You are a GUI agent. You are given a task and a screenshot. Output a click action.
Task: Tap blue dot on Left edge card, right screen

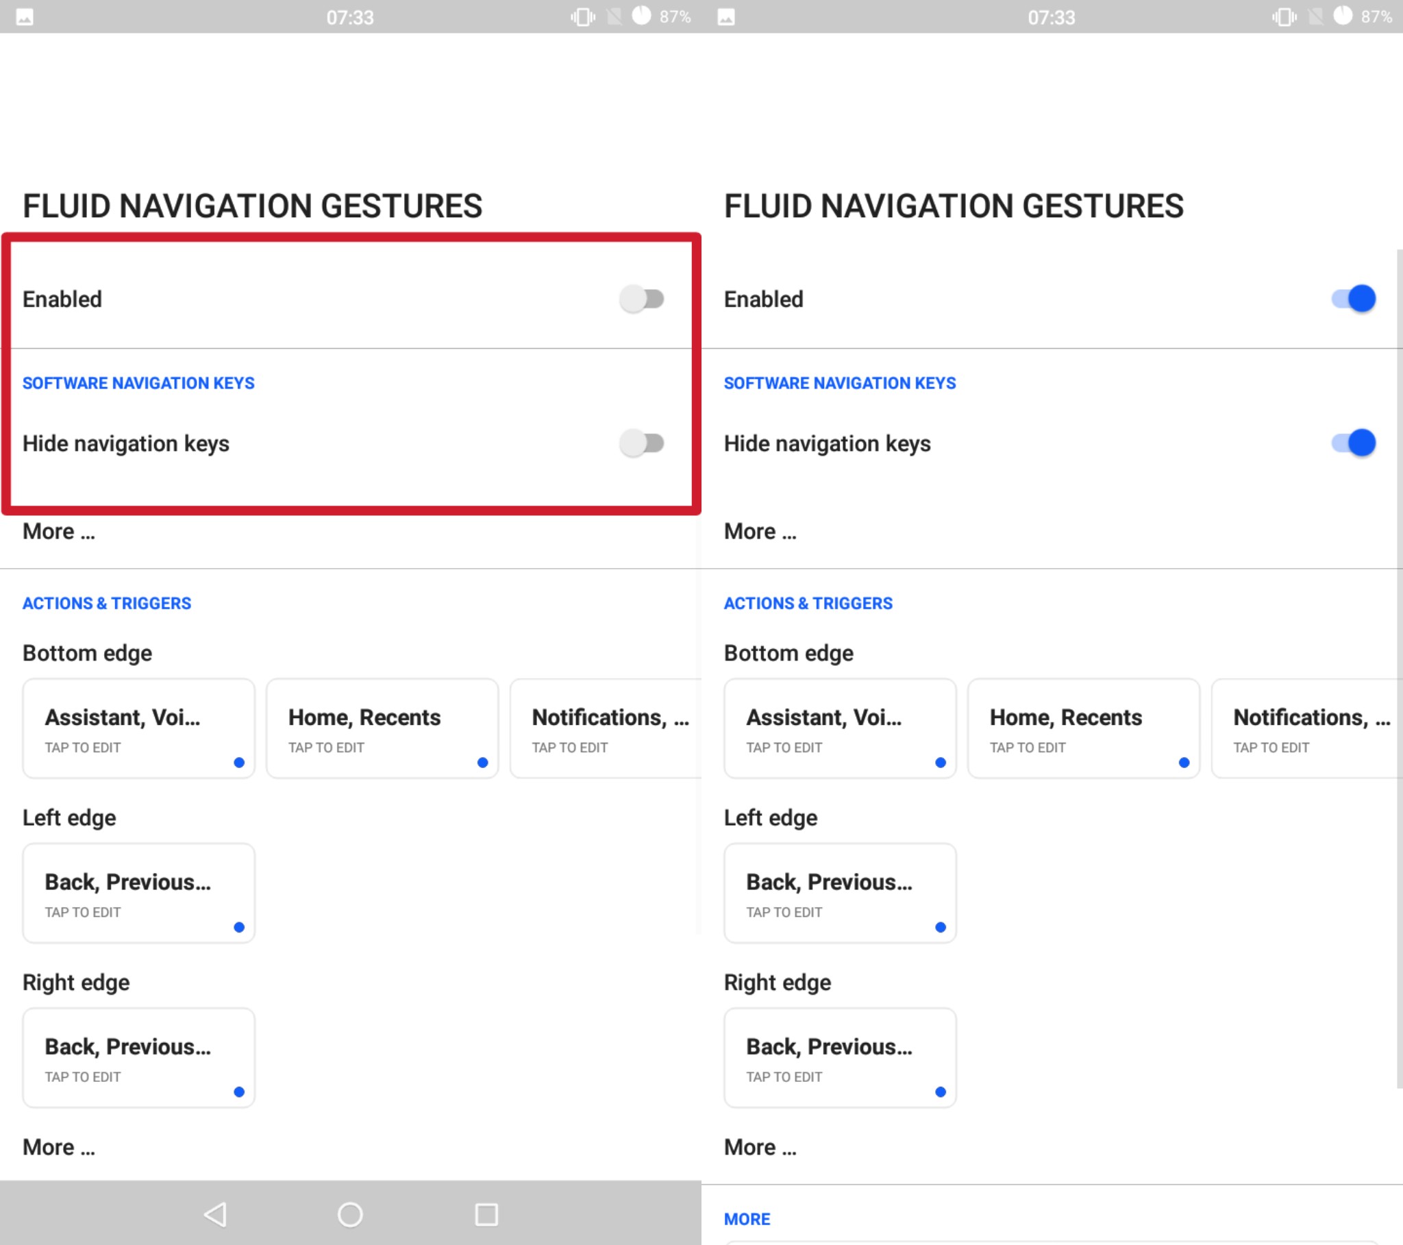[x=941, y=927]
